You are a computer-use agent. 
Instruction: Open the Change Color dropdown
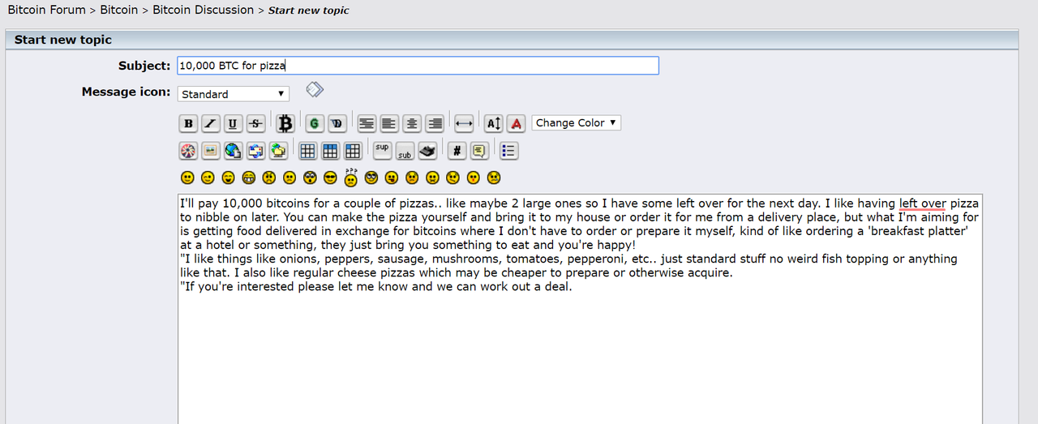577,123
